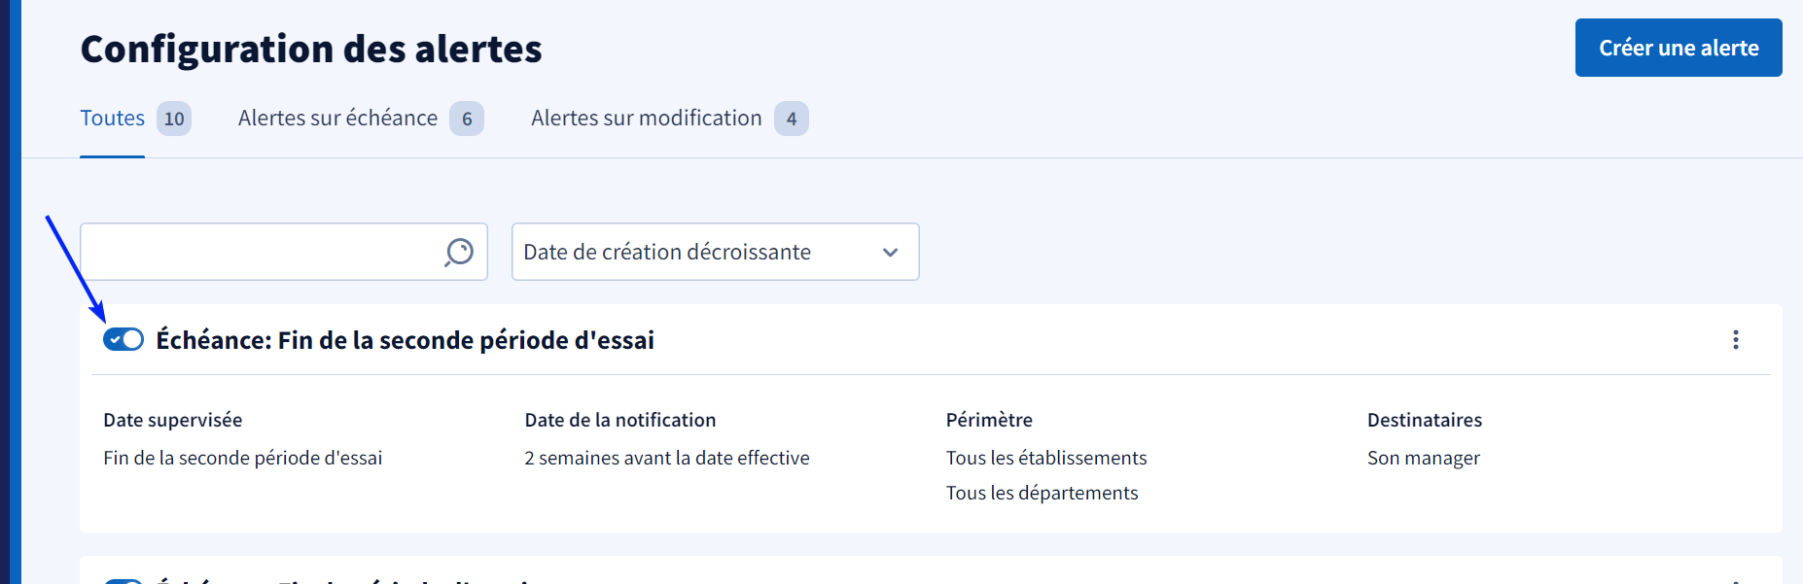Click the count badge showing 10
This screenshot has width=1803, height=584.
[x=174, y=119]
